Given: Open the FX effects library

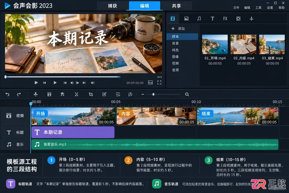Looking at the screenshot, I should pos(225,19).
